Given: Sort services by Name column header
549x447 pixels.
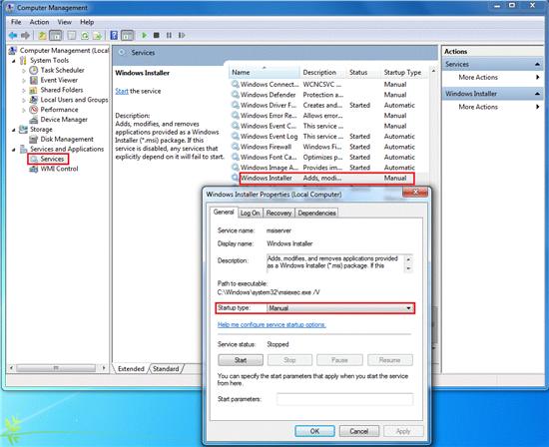Looking at the screenshot, I should [x=265, y=72].
